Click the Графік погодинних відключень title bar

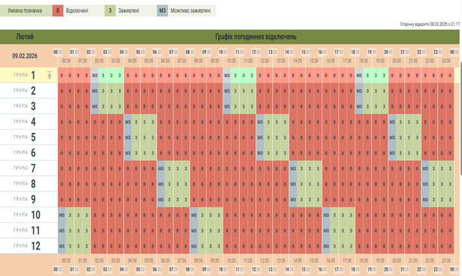(255, 37)
